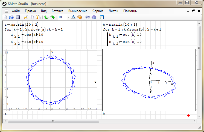Viewport: 204px width, 132px height.
Task: Copy selection using the Copy icon
Action: pyautogui.click(x=32, y=17)
